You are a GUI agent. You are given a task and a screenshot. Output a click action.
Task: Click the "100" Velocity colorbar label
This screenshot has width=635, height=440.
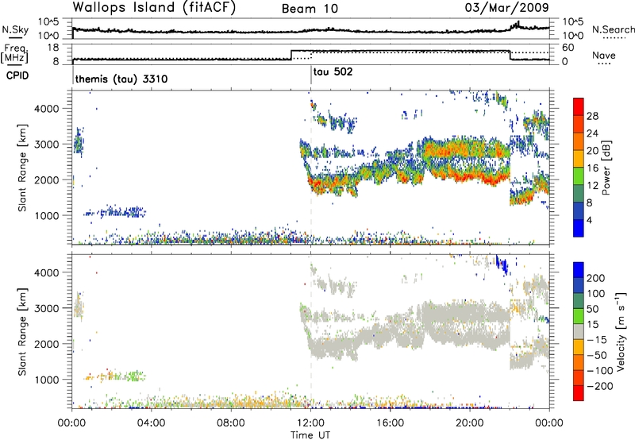click(596, 293)
